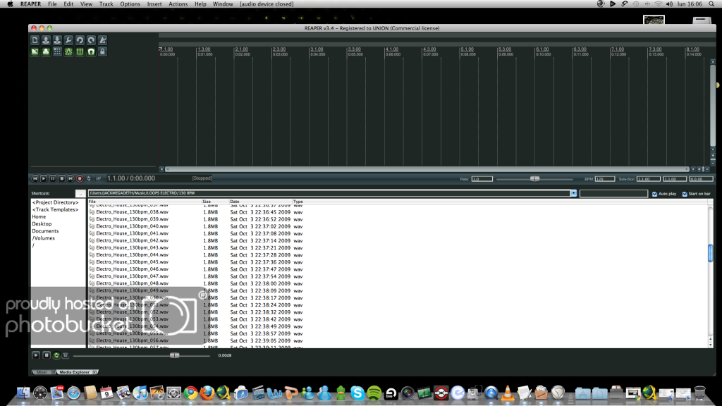Open project settings wrench icon
The height and width of the screenshot is (406, 722).
(x=68, y=40)
